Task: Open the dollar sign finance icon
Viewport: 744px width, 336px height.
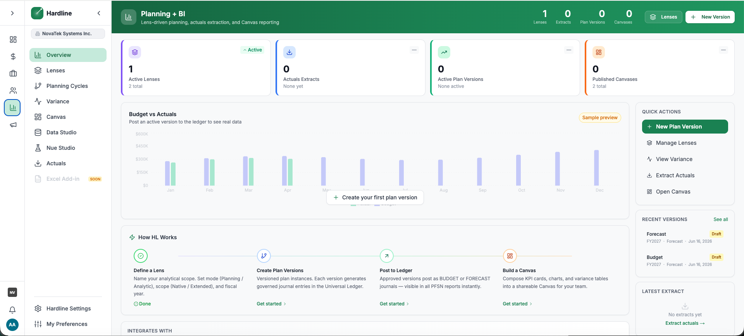Action: click(x=13, y=57)
